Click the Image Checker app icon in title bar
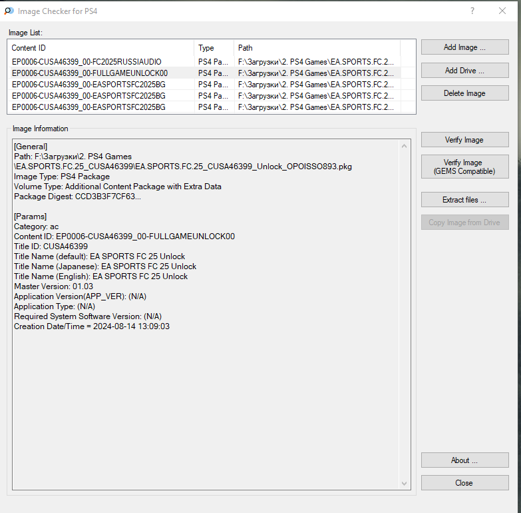The width and height of the screenshot is (521, 513). point(9,11)
